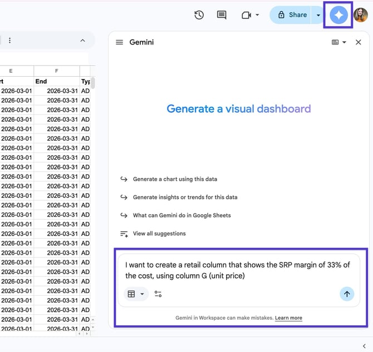Open the comments icon

tap(222, 15)
